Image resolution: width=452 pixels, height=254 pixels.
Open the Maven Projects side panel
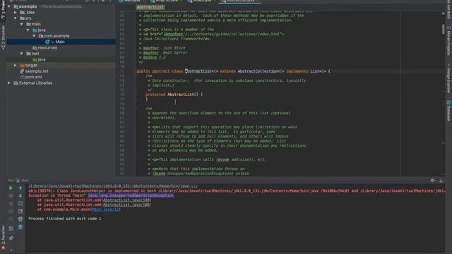pos(448,40)
